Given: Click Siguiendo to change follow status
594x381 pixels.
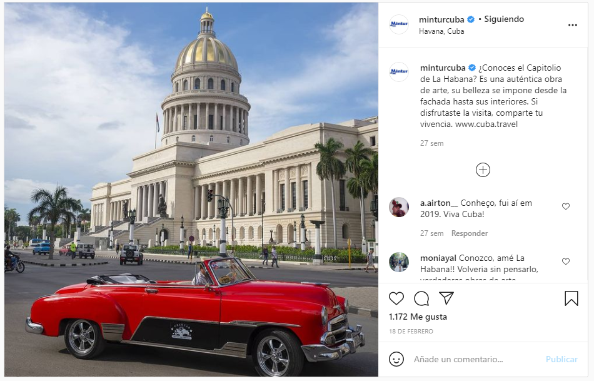Looking at the screenshot, I should [x=504, y=19].
